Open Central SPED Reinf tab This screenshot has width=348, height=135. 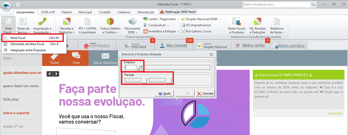[136, 45]
